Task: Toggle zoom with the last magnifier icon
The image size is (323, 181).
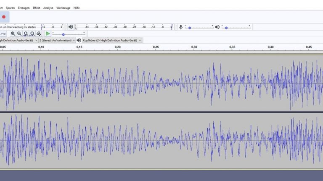Action: 39,34
